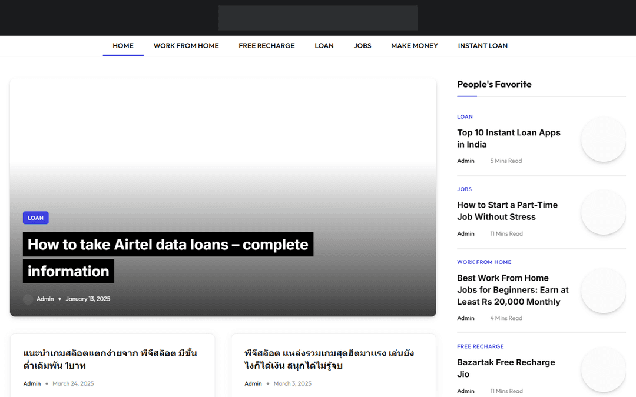The image size is (636, 397).
Task: Select LOAN in the navigation bar
Action: pos(324,46)
